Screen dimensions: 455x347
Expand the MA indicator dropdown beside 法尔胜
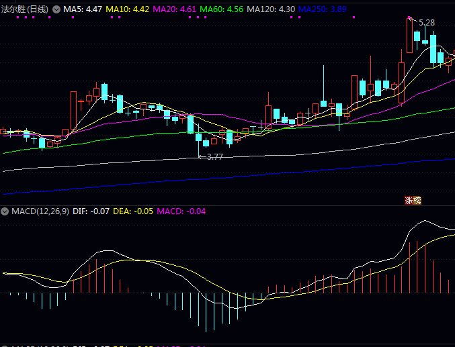(x=56, y=10)
